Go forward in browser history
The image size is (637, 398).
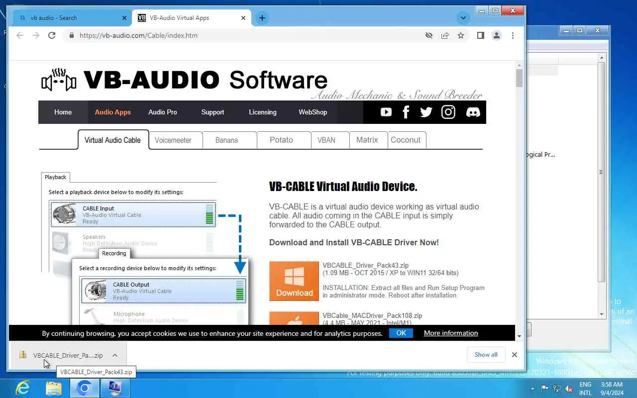[x=36, y=35]
